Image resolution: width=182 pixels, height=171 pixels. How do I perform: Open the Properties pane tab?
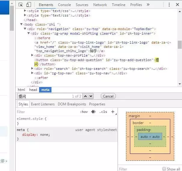tap(97, 104)
